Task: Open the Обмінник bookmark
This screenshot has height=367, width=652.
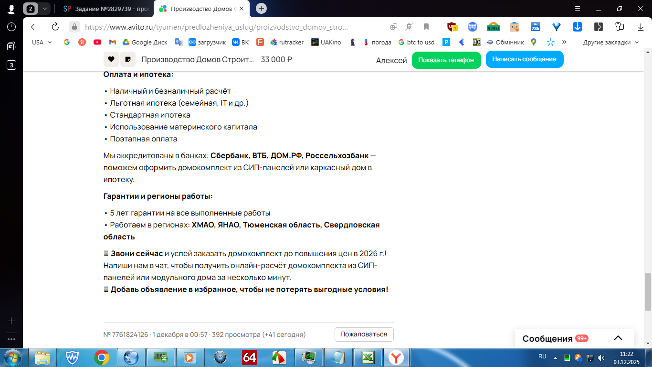Action: tap(505, 42)
